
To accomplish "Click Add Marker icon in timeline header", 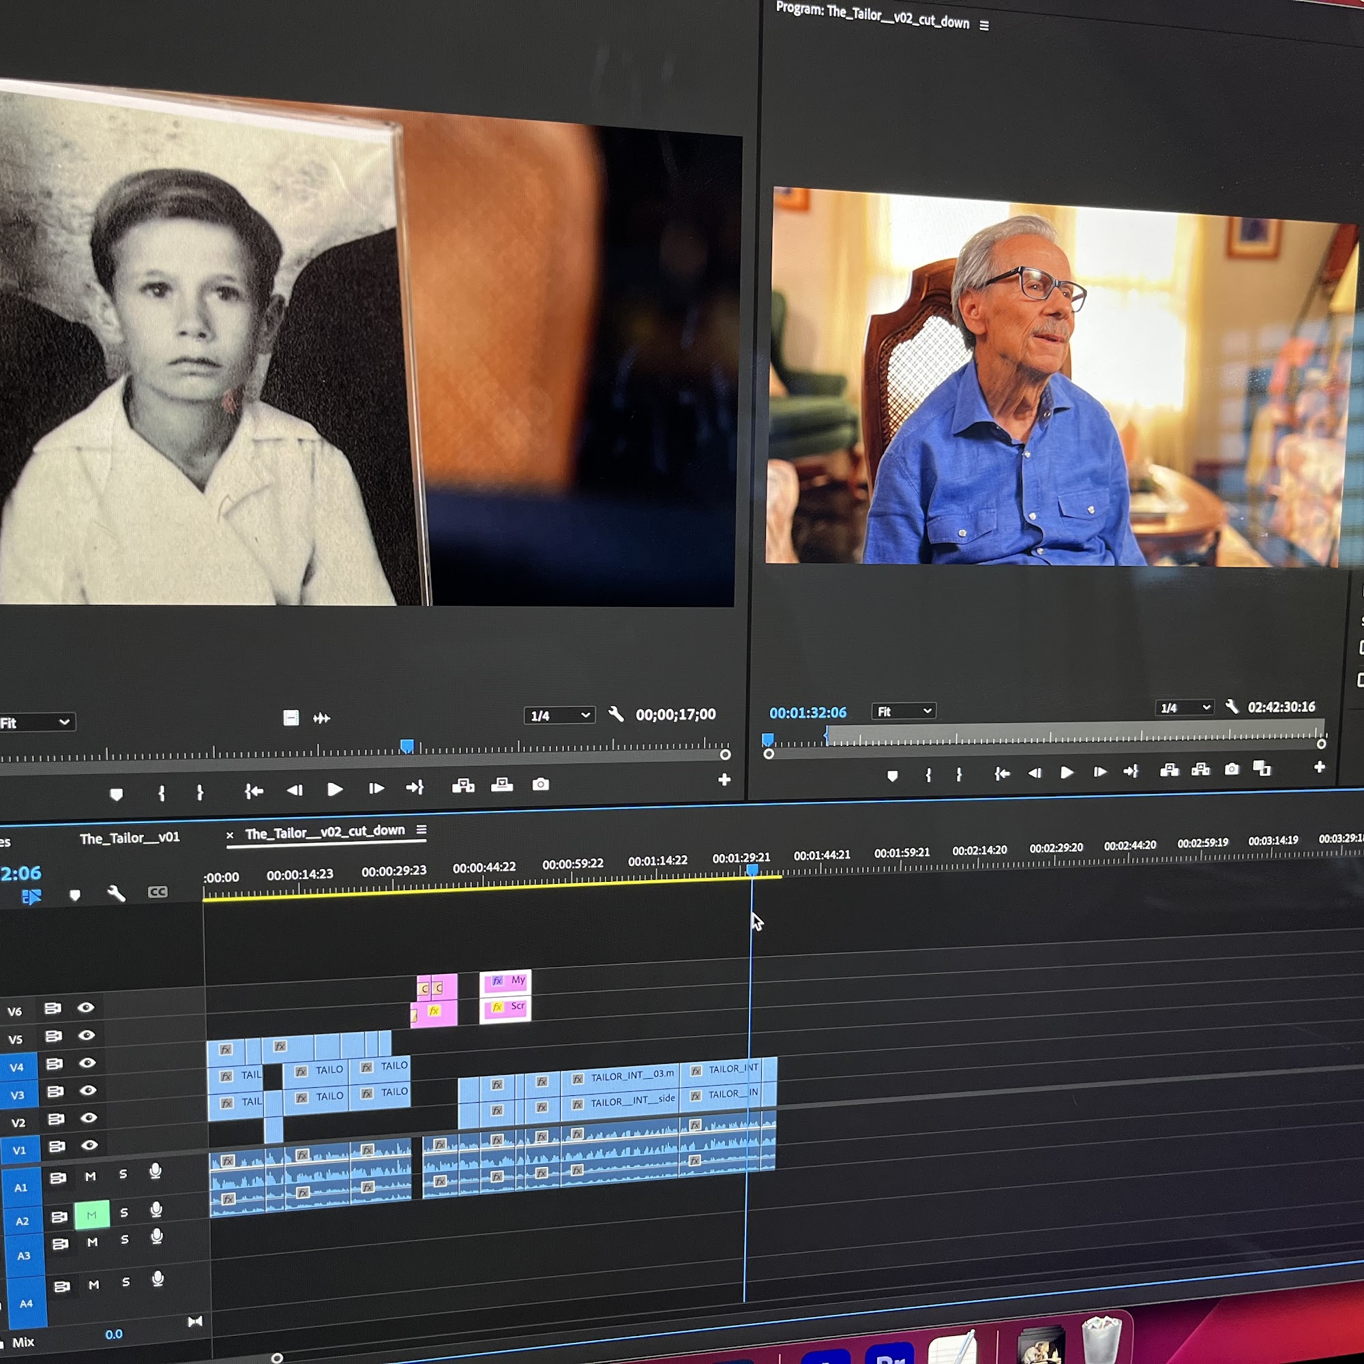I will coord(75,895).
